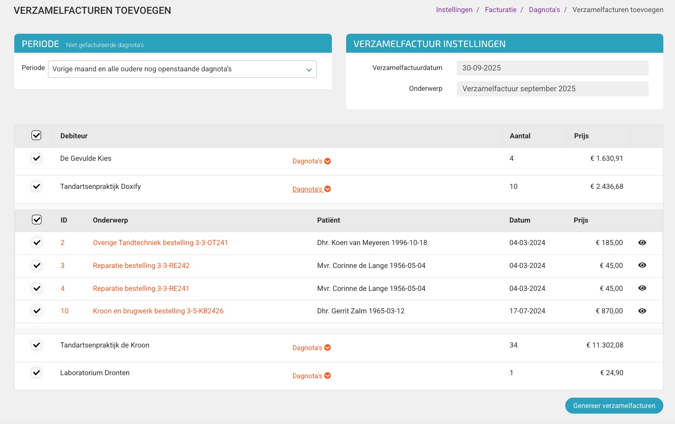The width and height of the screenshot is (675, 424).
Task: Expand Laboratorium Dronten Dagnota's
Action: coord(307,376)
